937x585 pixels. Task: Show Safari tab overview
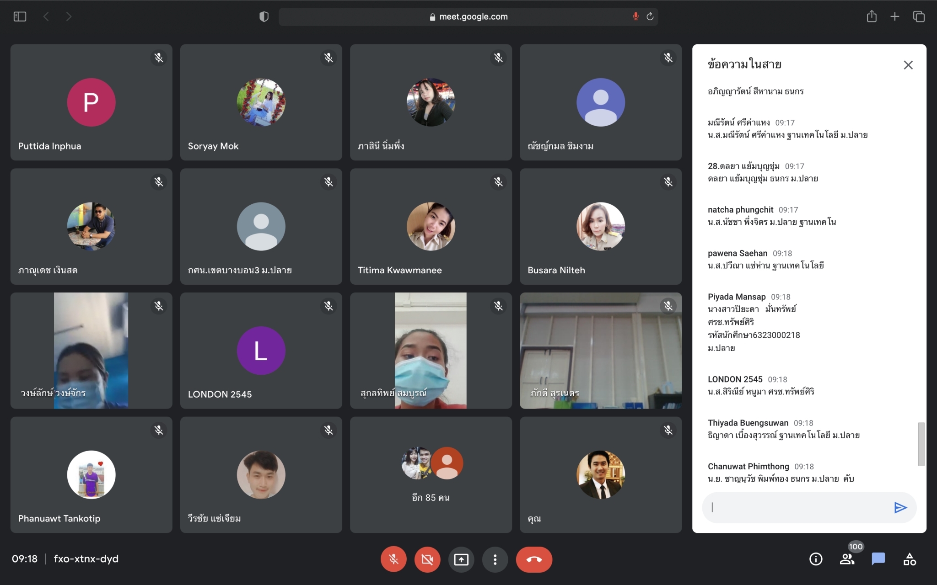[x=919, y=17]
